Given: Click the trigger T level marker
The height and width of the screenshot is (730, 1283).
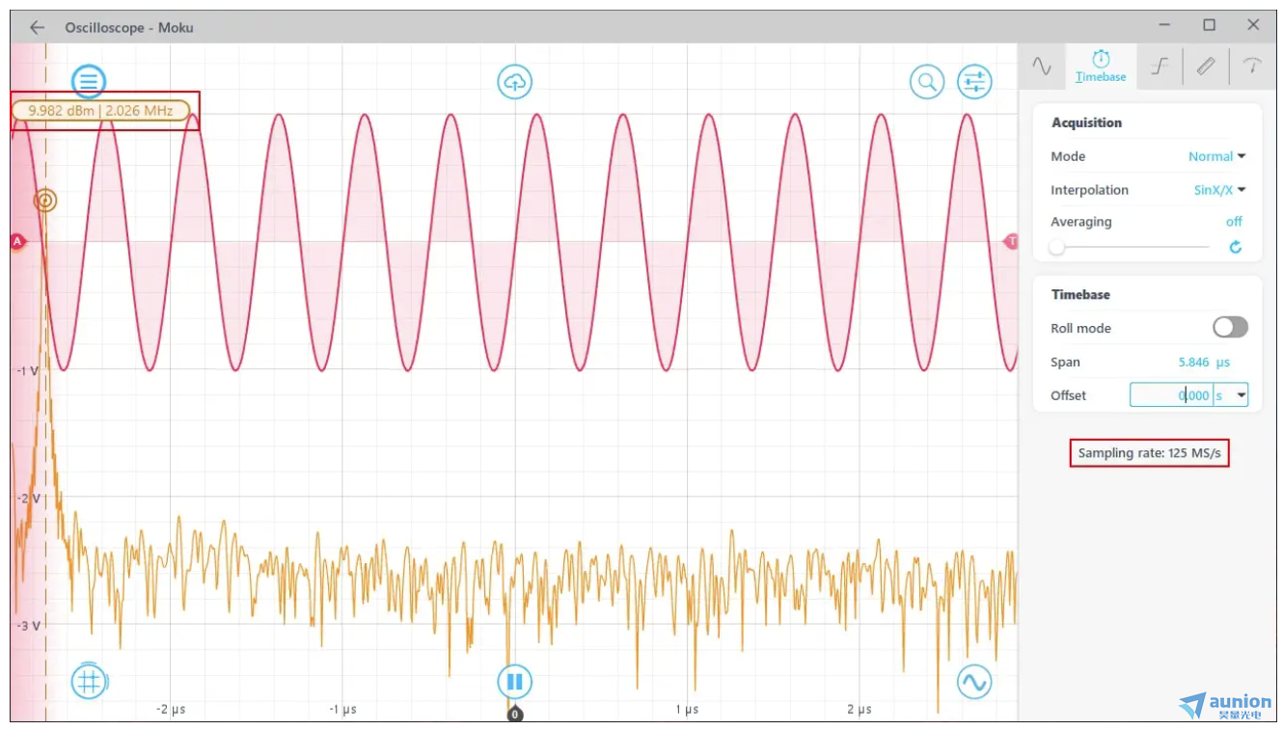Looking at the screenshot, I should coord(1011,241).
